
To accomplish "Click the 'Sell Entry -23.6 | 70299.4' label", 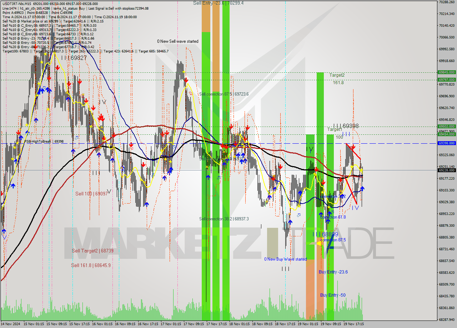I will (x=219, y=3).
